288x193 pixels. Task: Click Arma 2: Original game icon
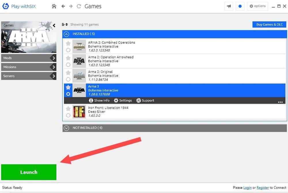(x=79, y=76)
